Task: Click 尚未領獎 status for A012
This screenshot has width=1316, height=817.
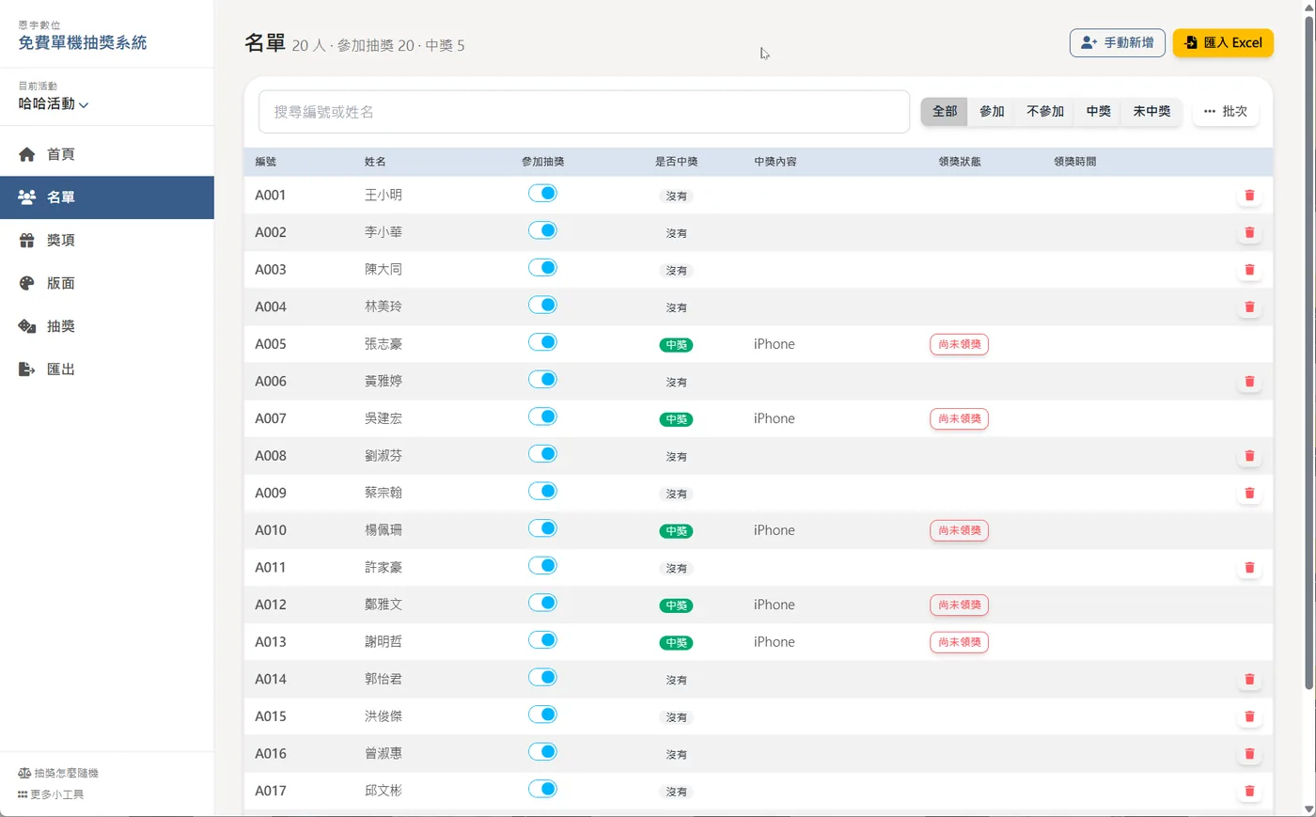Action: [959, 605]
